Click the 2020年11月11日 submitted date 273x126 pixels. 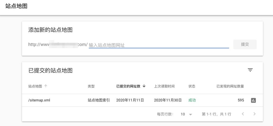coord(130,100)
